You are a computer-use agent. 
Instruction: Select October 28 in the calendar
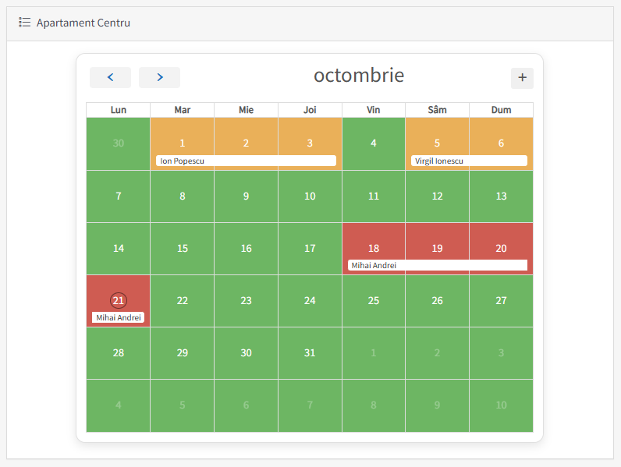[119, 353]
